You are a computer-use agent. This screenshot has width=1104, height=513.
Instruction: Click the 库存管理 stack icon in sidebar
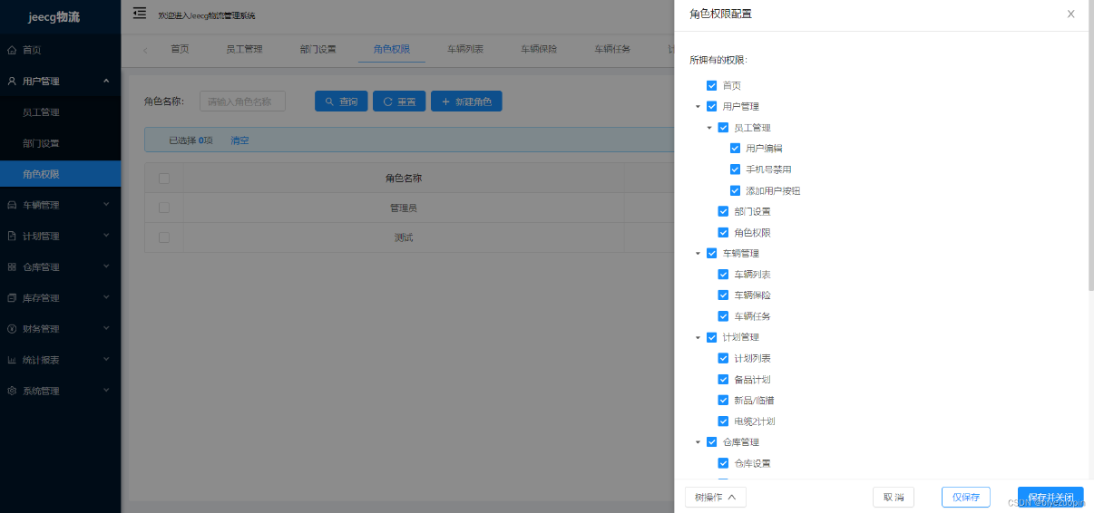click(x=12, y=298)
